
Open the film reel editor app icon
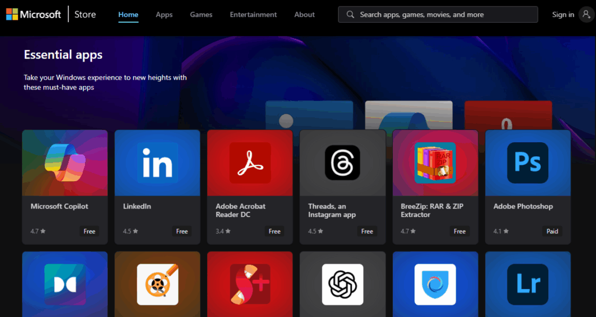click(157, 284)
